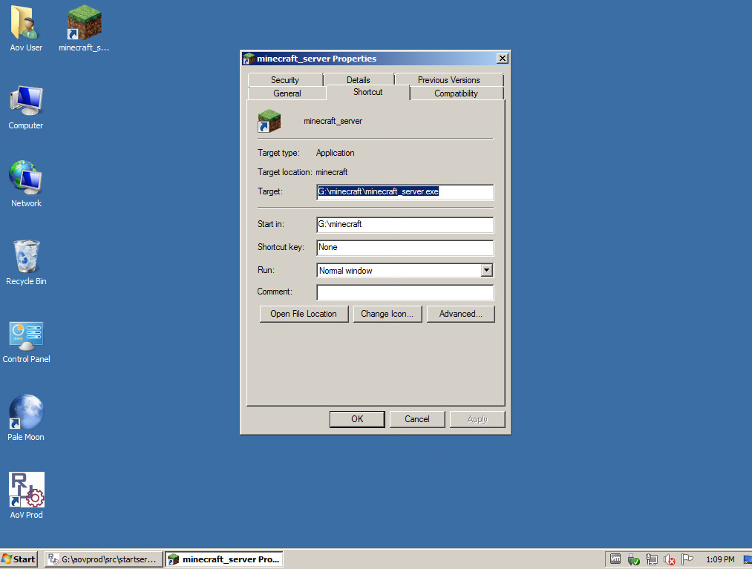
Task: Switch to the Security tab
Action: 285,79
